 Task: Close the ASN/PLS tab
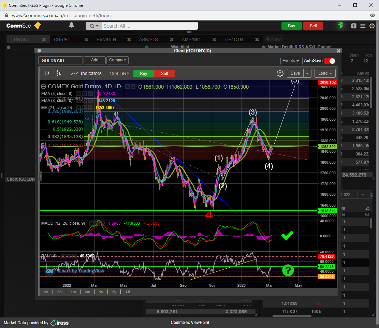tap(172, 40)
